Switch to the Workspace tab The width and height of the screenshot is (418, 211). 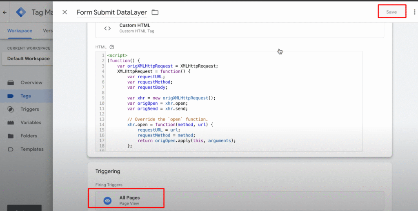[x=20, y=31]
